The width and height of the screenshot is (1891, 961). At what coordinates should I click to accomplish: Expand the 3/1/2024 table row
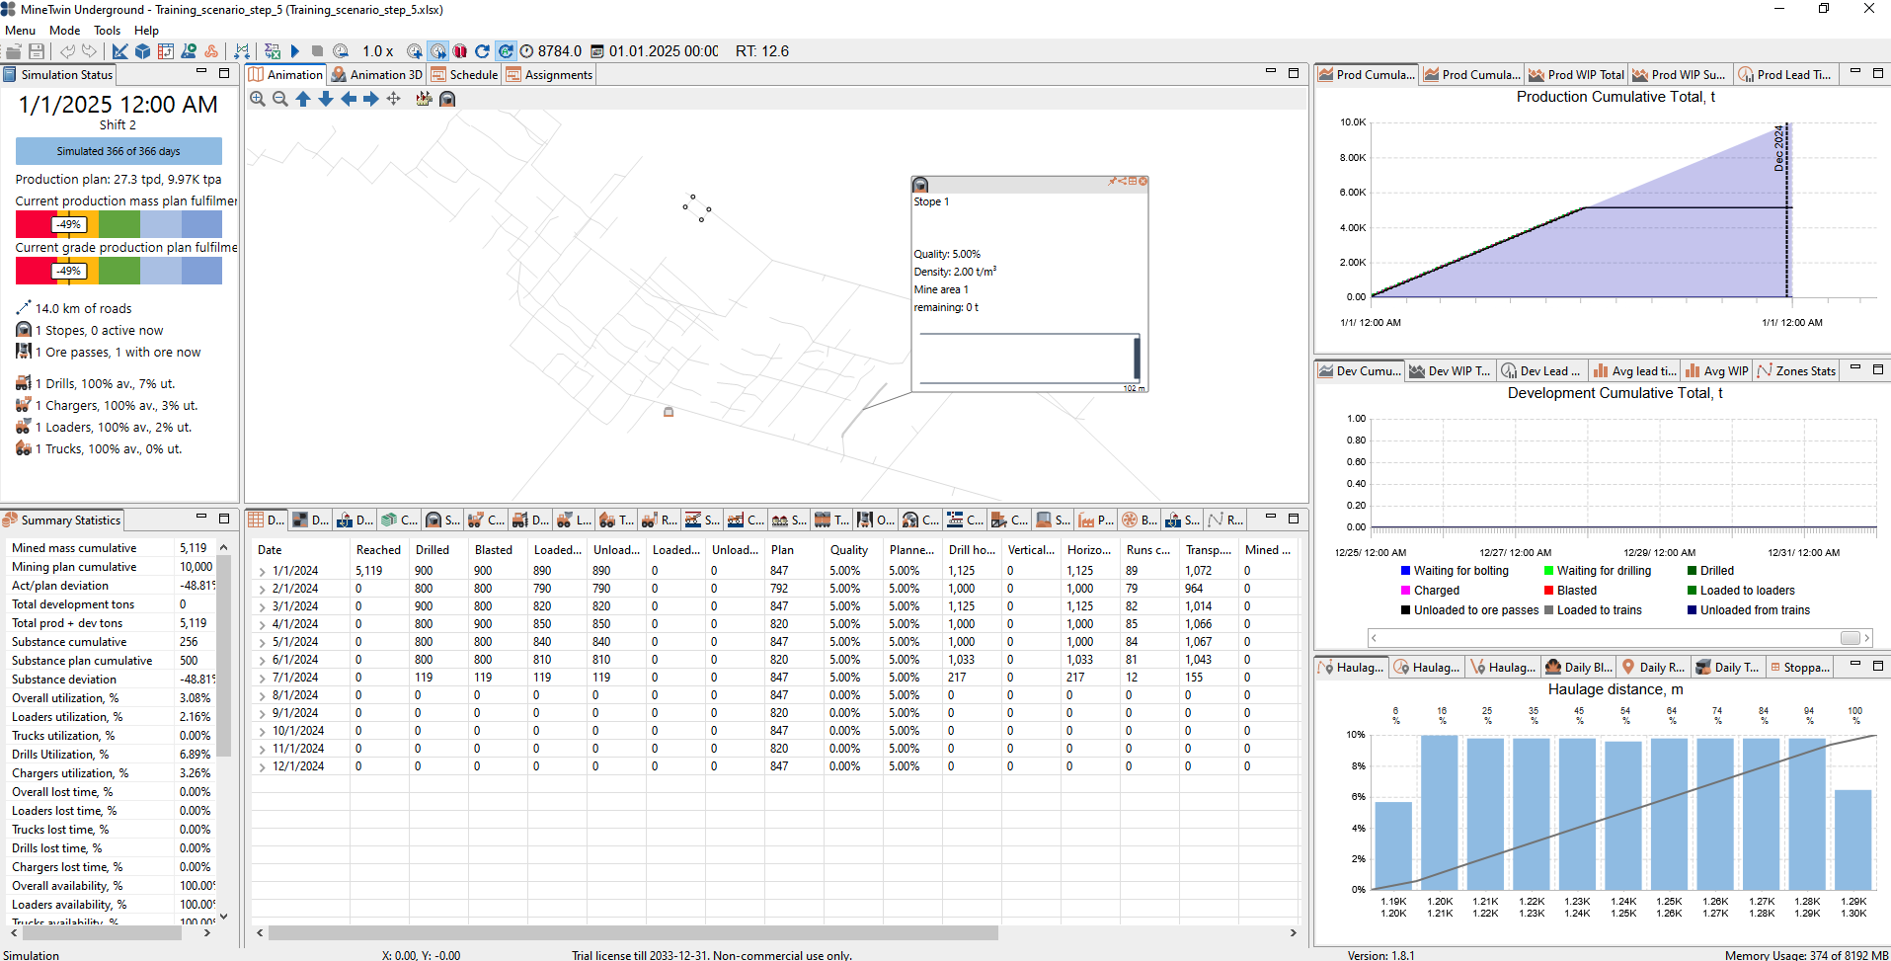(263, 606)
